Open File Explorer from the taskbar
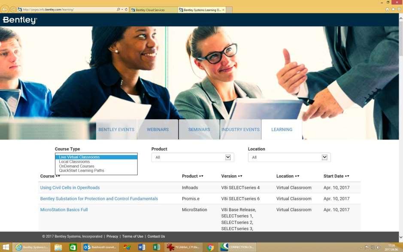This screenshot has height=252, width=403. click(x=58, y=247)
